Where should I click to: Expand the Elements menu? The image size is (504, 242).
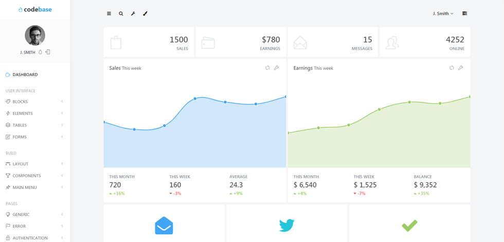pyautogui.click(x=35, y=114)
